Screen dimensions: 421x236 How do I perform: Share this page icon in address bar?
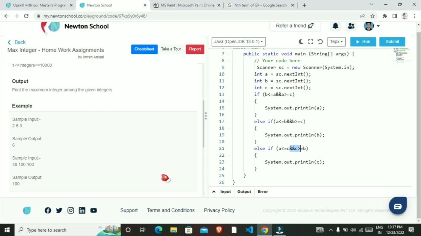(x=363, y=16)
